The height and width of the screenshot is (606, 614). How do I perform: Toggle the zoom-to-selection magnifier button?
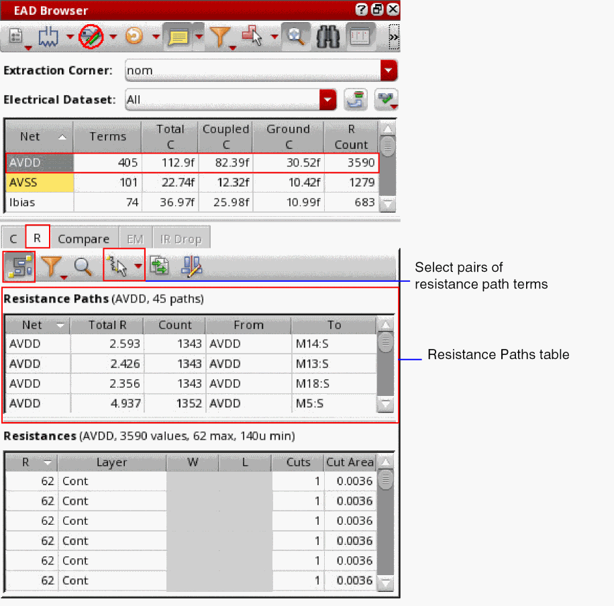point(295,38)
